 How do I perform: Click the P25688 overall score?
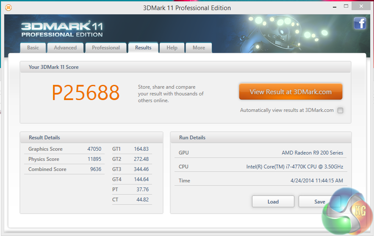86,93
